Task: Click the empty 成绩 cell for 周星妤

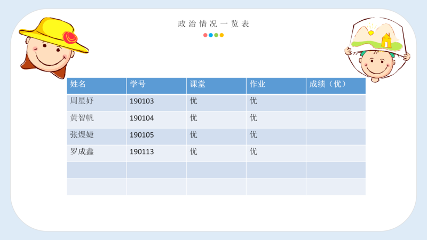Action: tap(336, 102)
